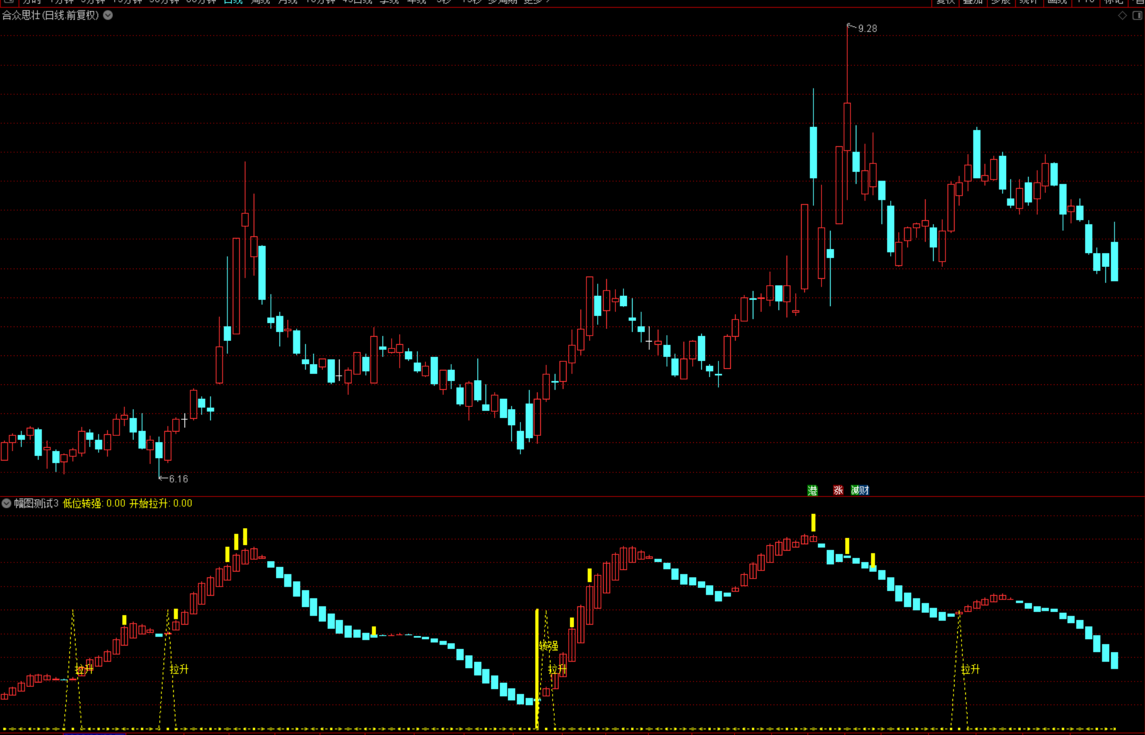Click the 9.28 high price marker

tap(867, 28)
